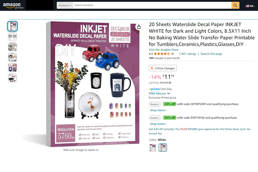The width and height of the screenshot is (258, 172).
Task: Open the 1,941 ratings link
Action: point(187,54)
